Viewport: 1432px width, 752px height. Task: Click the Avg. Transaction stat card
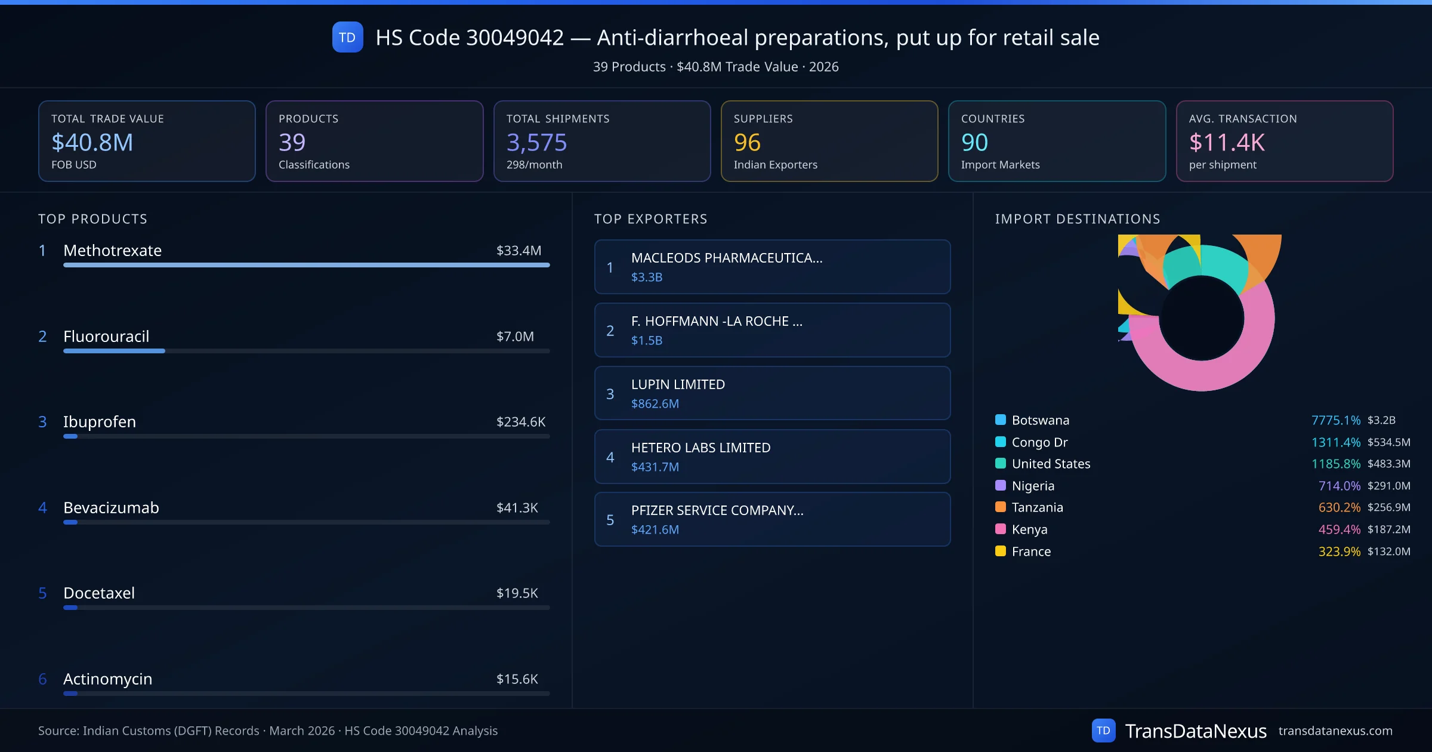coord(1284,141)
